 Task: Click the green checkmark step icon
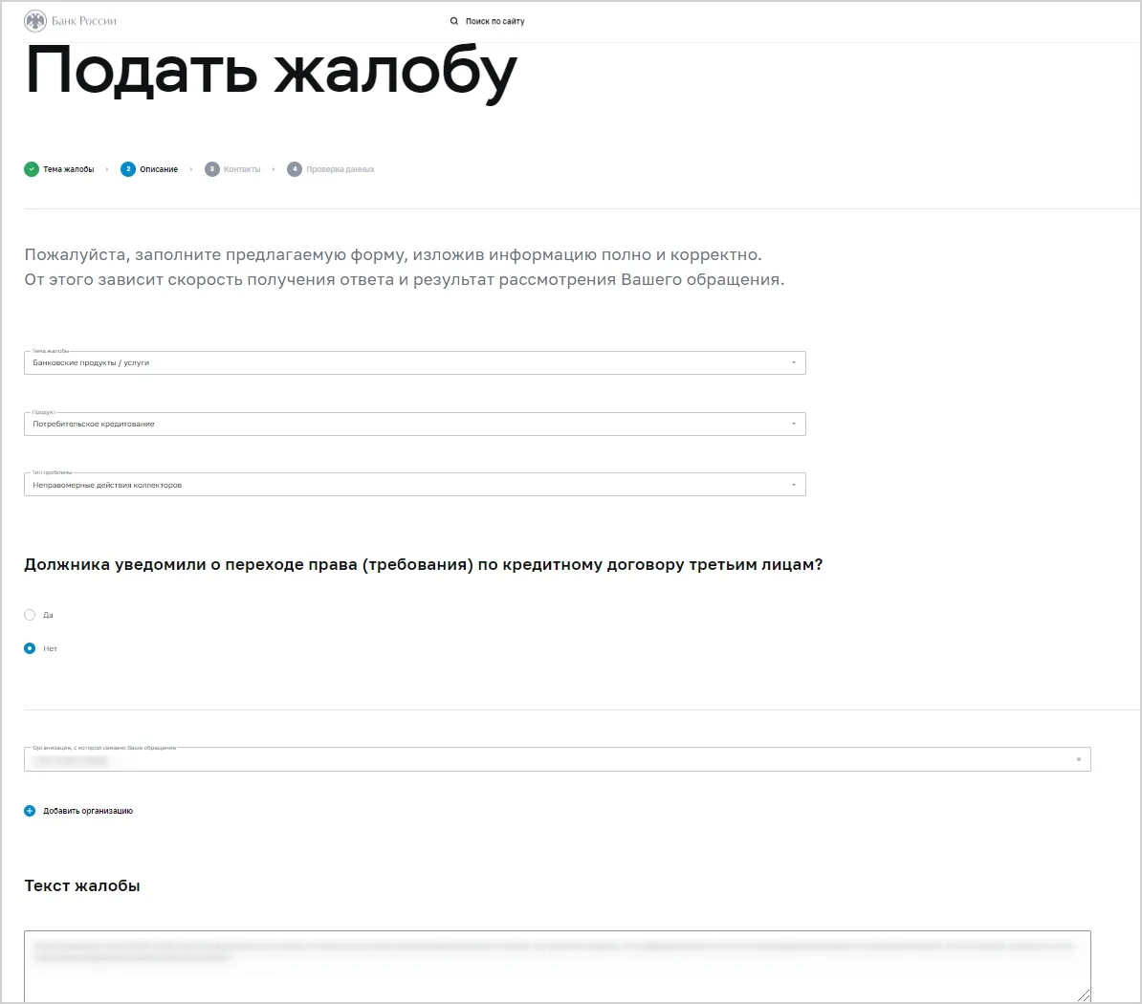[x=32, y=169]
